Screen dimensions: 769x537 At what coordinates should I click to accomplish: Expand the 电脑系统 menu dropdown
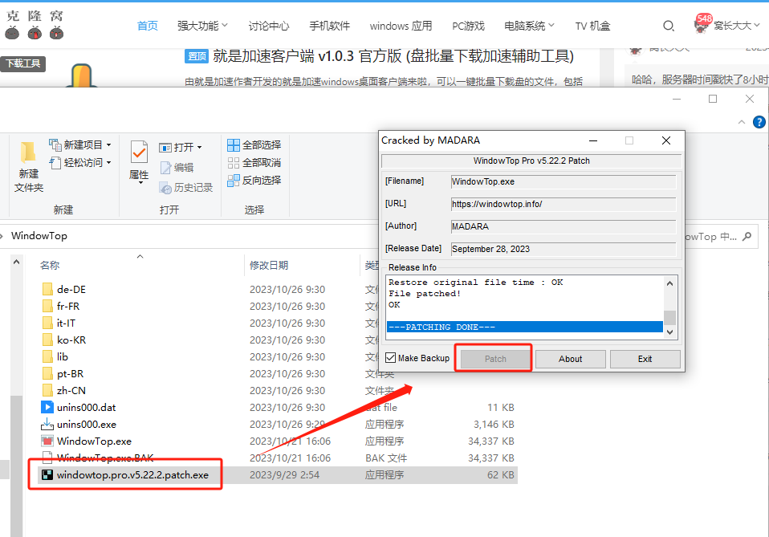551,25
